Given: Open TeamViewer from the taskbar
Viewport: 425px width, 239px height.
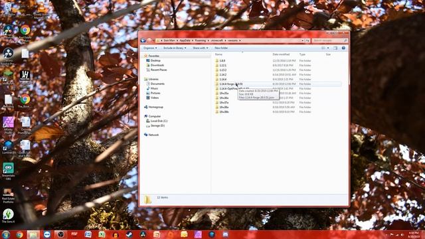Looking at the screenshot, I should pyautogui.click(x=47, y=234).
